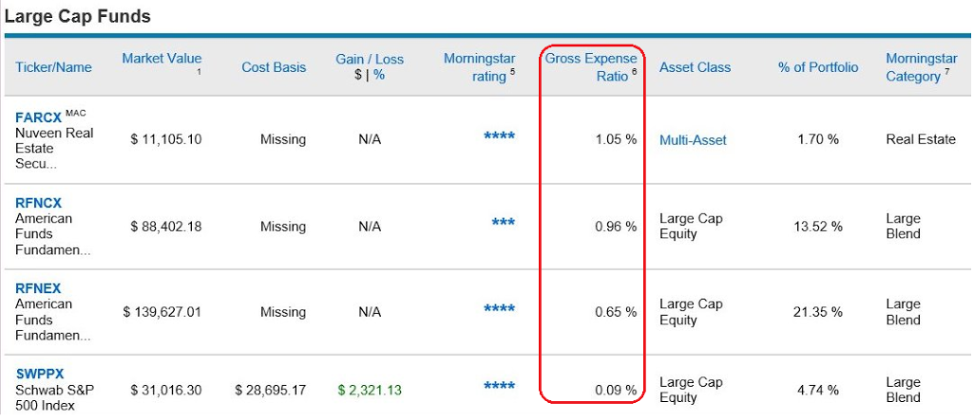Screen dimensions: 973x420
Task: Select the 21.35 % portfolio share
Action: point(818,312)
